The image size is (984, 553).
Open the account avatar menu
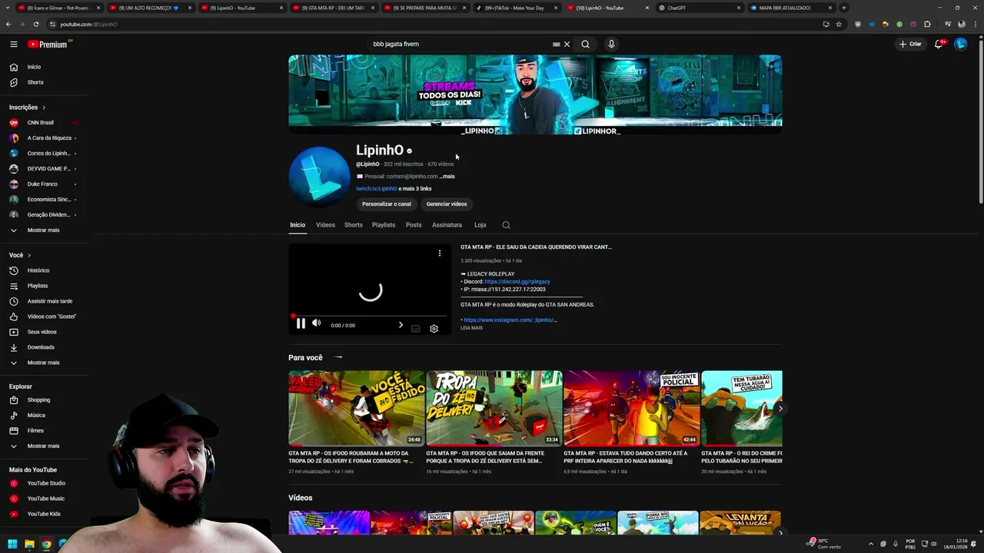pos(960,44)
